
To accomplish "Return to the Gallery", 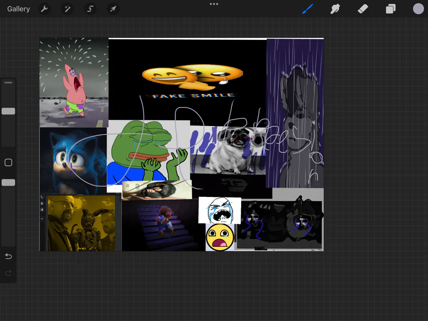I will (x=19, y=9).
